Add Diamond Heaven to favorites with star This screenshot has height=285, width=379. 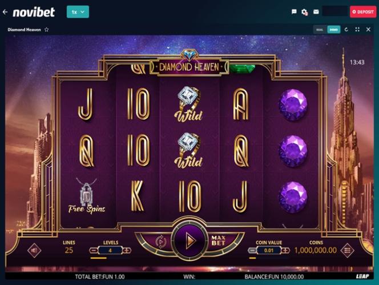(x=47, y=30)
